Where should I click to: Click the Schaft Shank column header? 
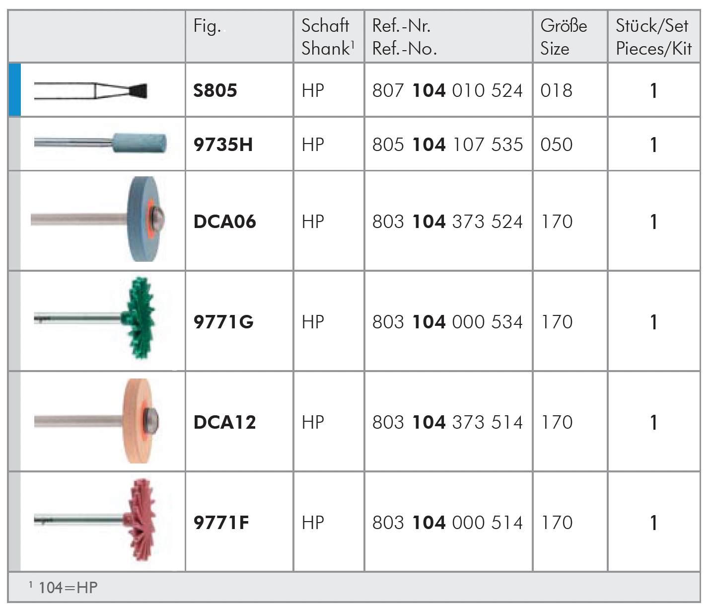coord(328,37)
